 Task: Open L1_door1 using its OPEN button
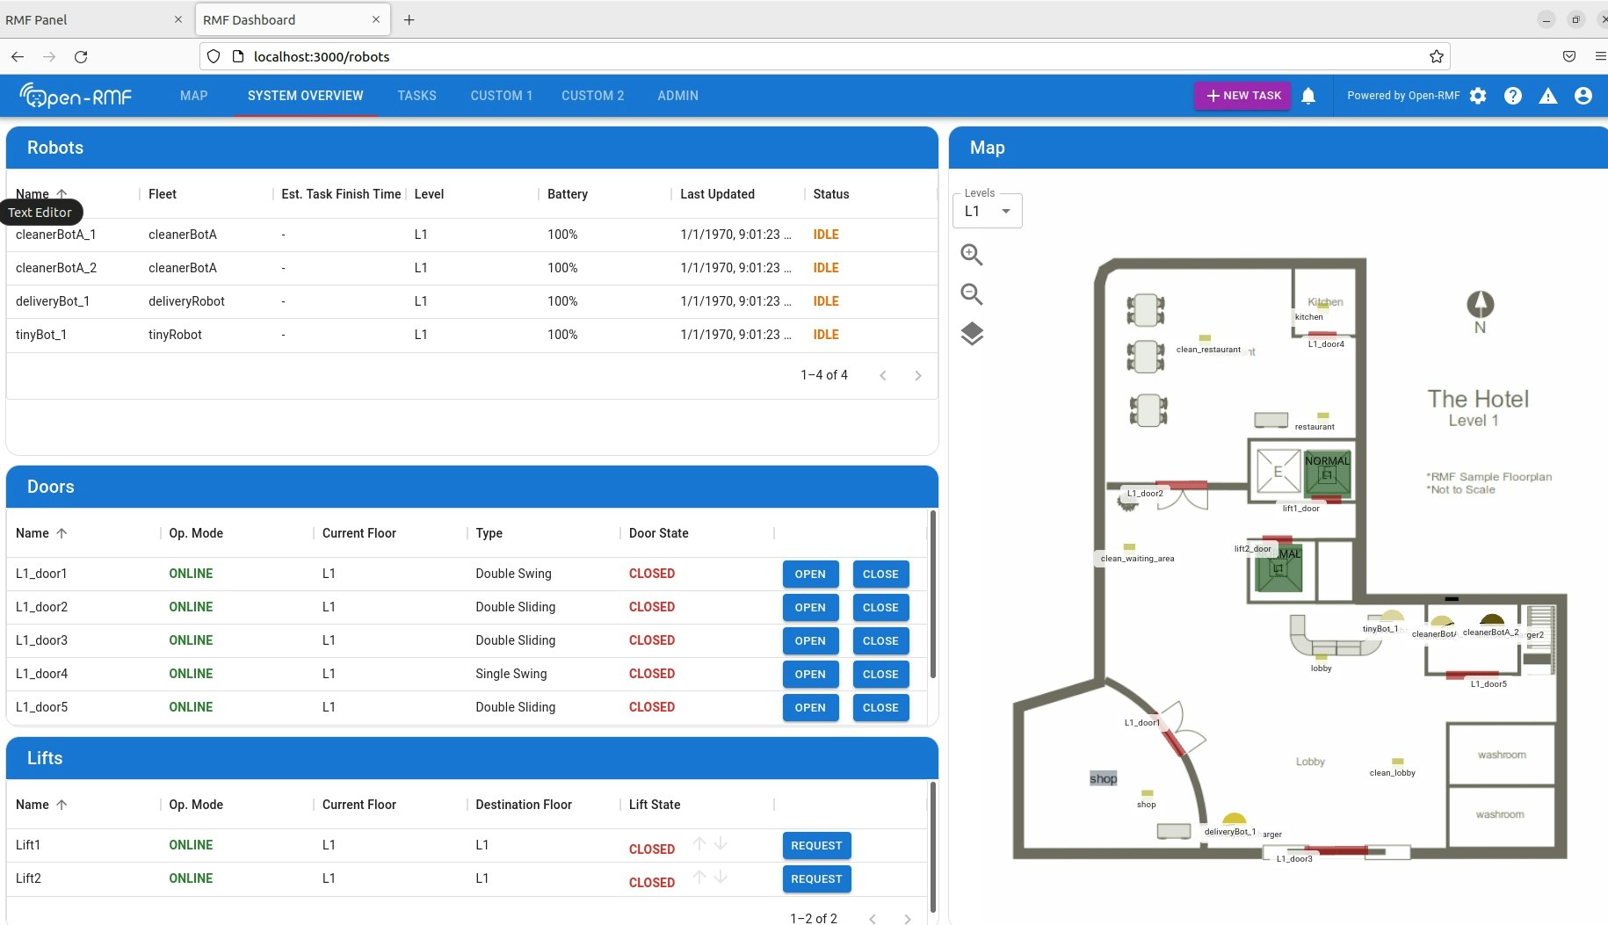809,574
